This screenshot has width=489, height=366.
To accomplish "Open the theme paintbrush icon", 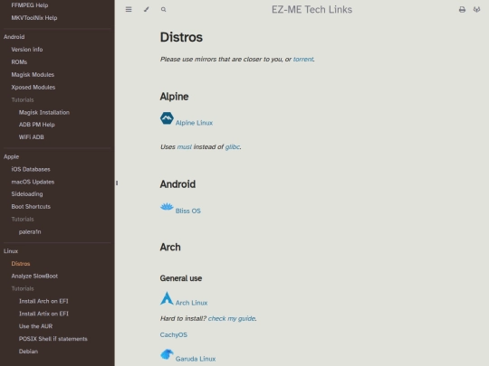I will point(147,9).
